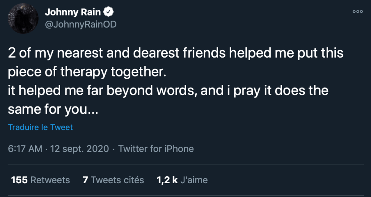The height and width of the screenshot is (197, 371).
Task: Click the @JohnnyRainOD handle
Action: click(81, 25)
